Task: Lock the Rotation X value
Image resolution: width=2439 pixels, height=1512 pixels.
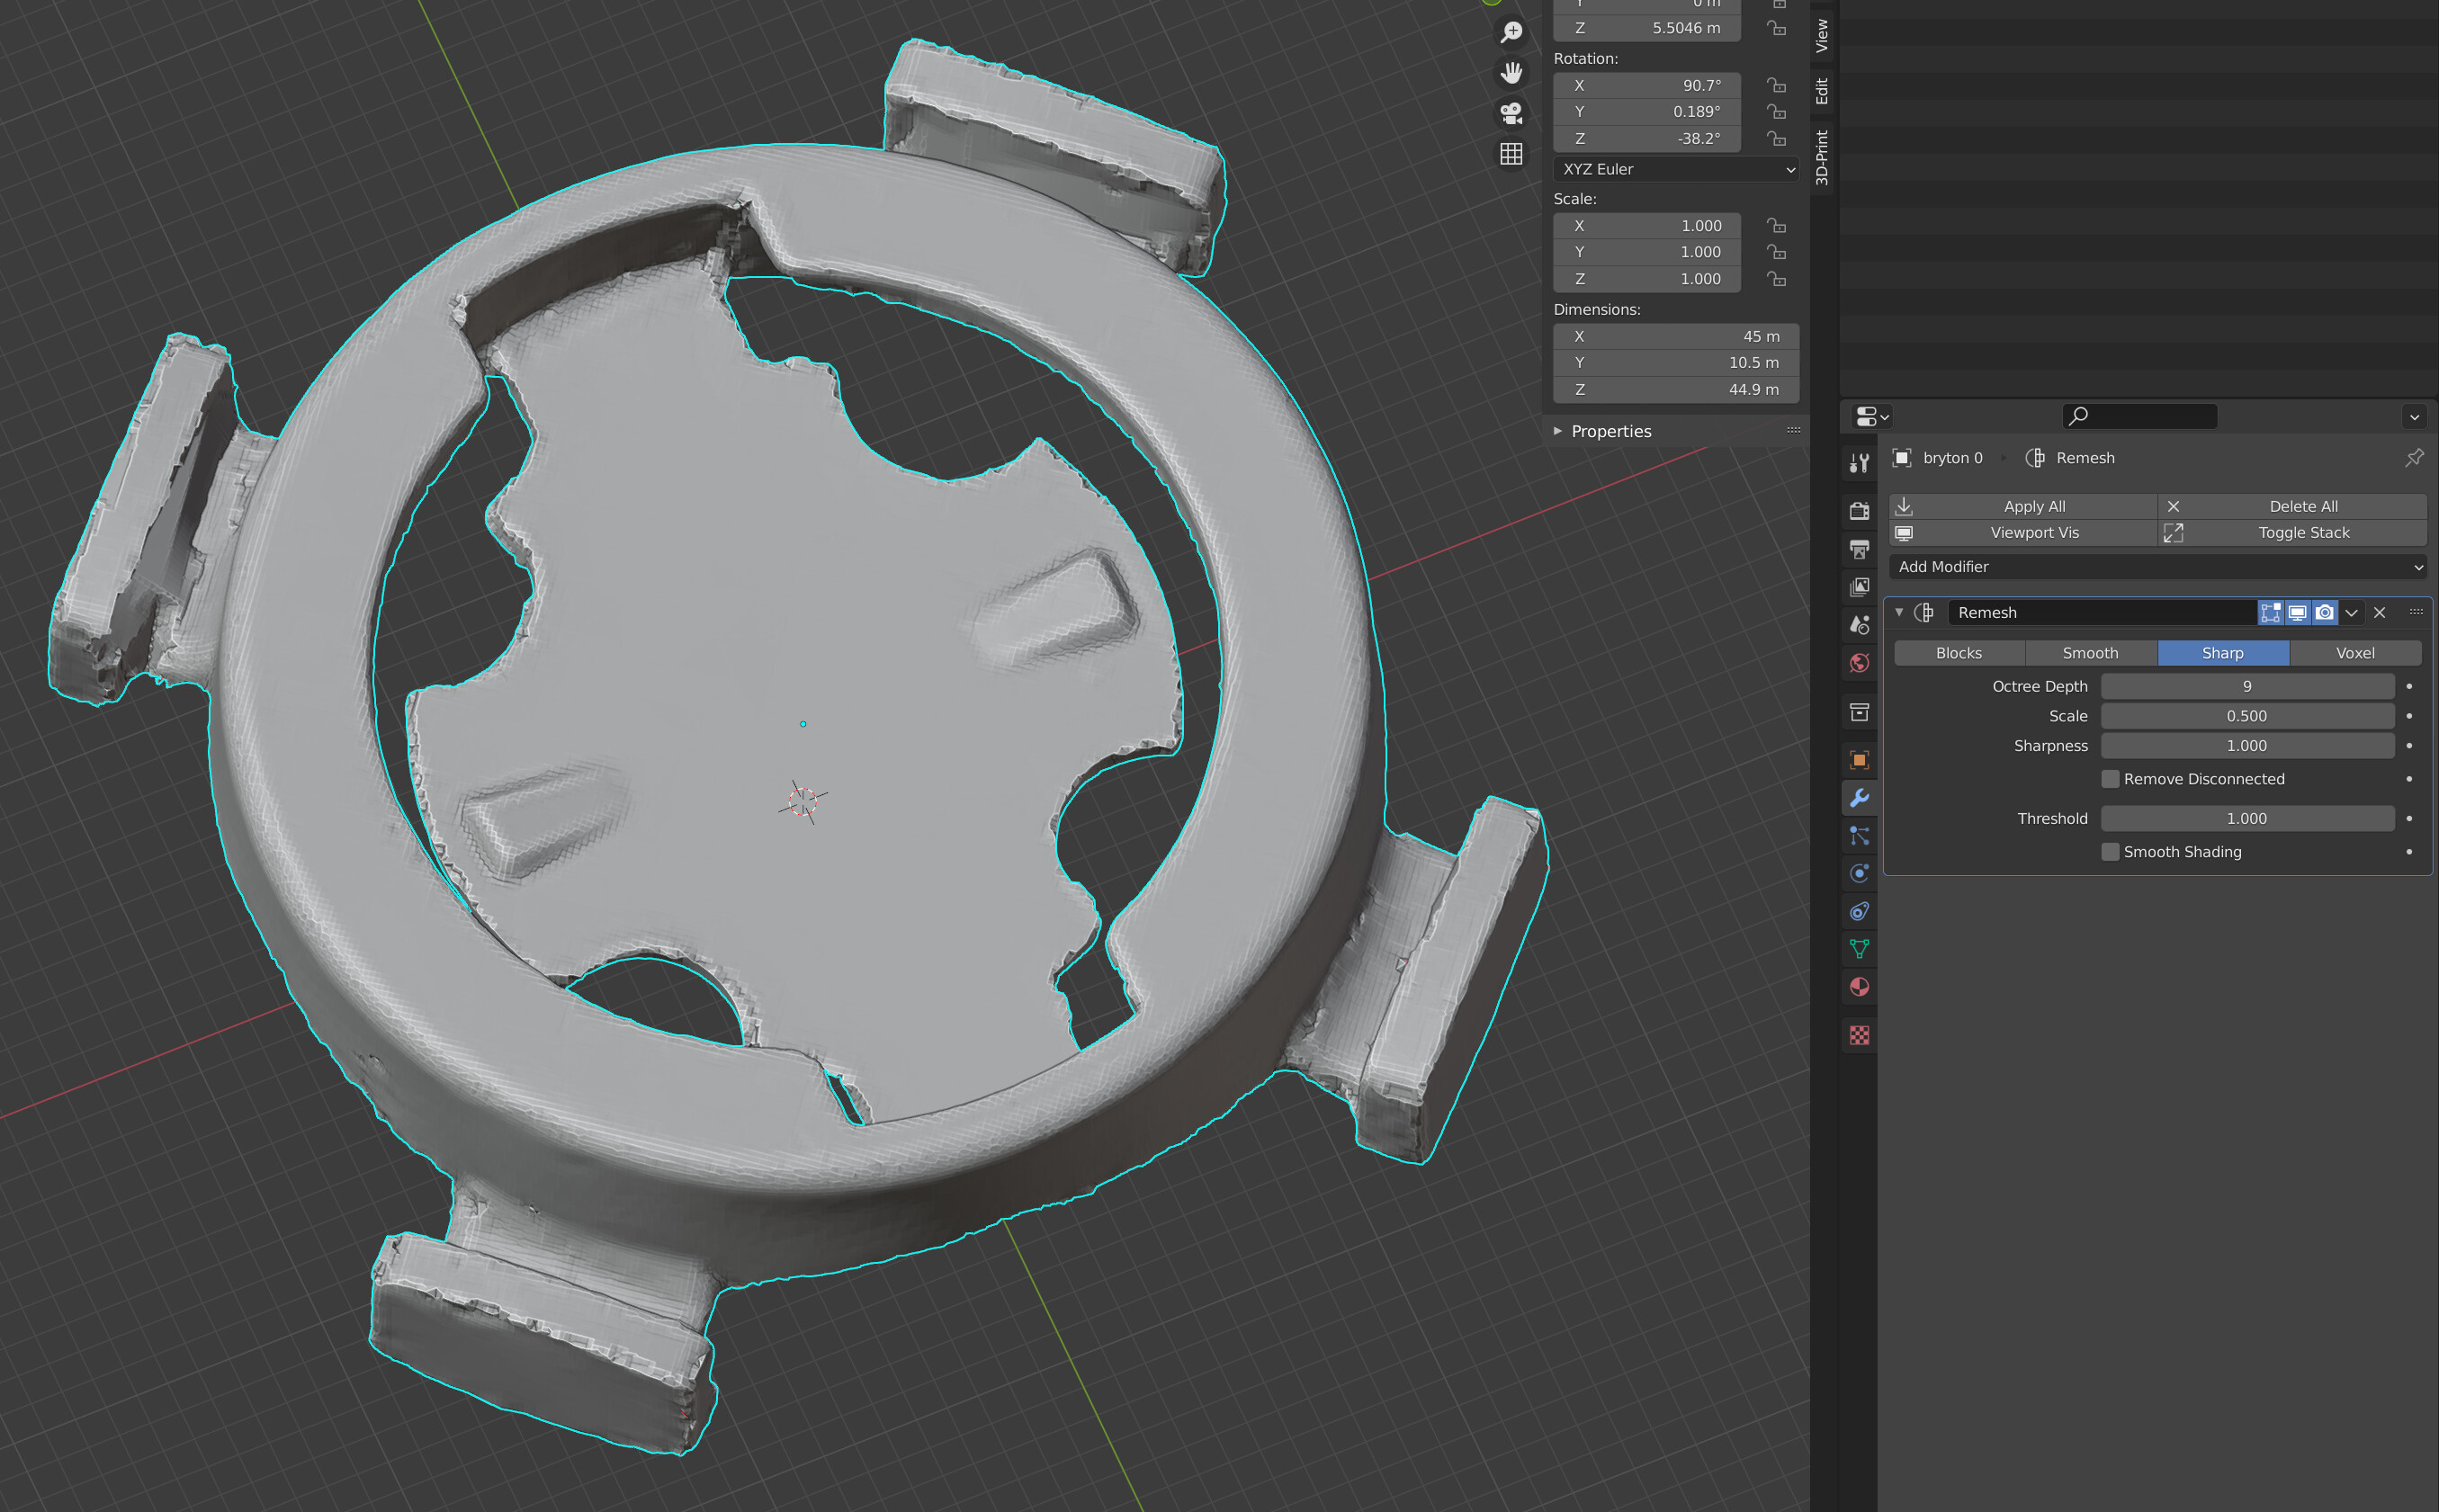Action: (1776, 86)
